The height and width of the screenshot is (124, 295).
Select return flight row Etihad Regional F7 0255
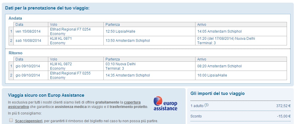tap(148, 75)
